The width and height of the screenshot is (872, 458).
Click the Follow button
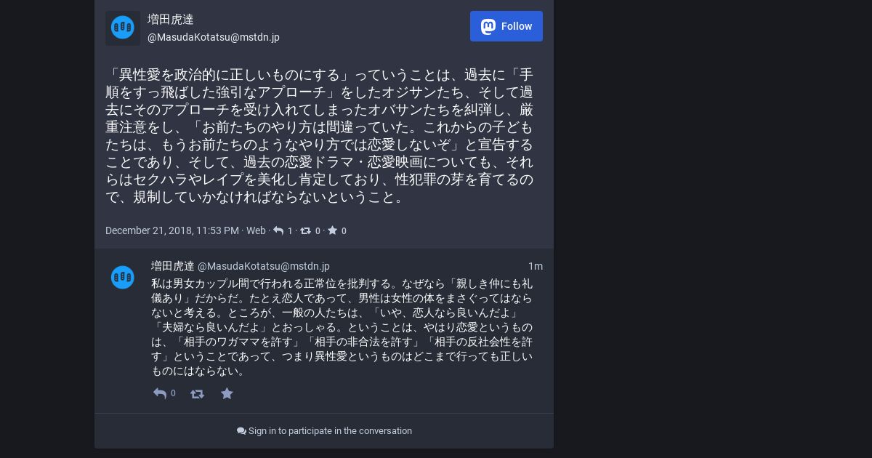506,26
